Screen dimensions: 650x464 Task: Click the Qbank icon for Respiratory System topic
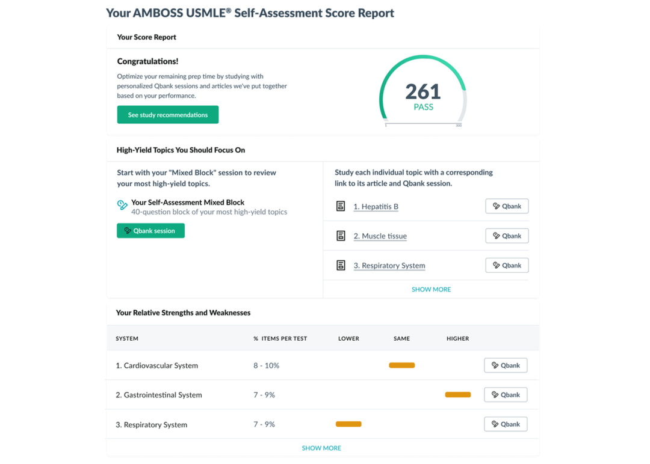point(498,264)
